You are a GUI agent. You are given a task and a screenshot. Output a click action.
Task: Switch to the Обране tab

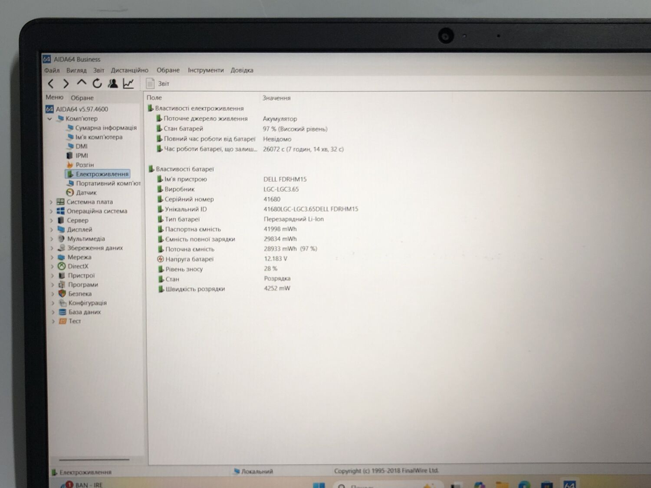coord(82,98)
